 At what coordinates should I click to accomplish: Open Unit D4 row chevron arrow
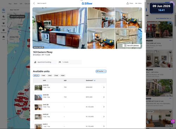click(104, 97)
